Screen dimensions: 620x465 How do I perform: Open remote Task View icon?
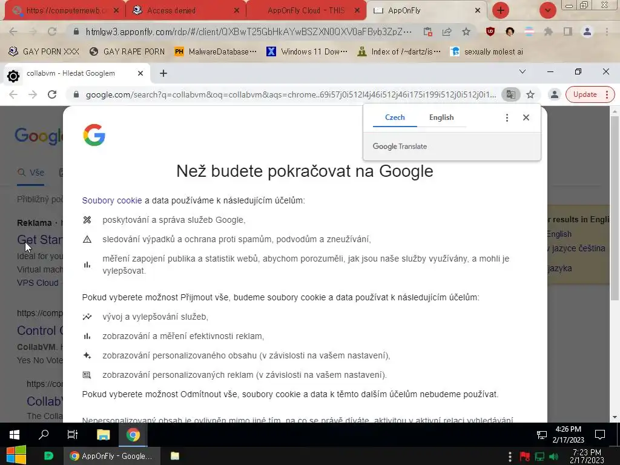[x=73, y=435]
